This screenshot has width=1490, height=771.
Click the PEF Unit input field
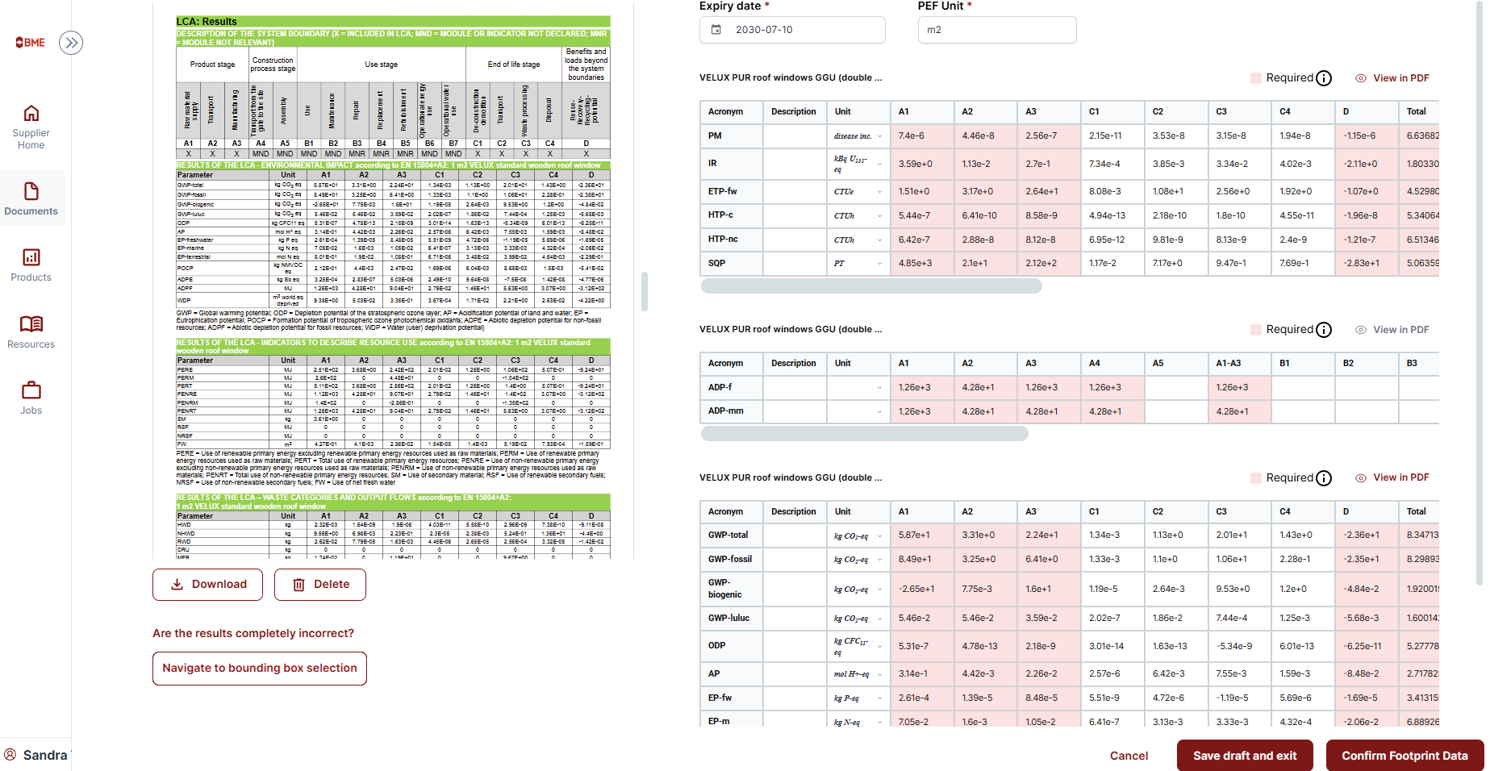pyautogui.click(x=996, y=30)
